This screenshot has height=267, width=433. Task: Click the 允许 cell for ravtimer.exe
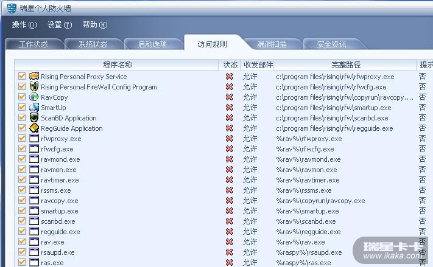250,180
